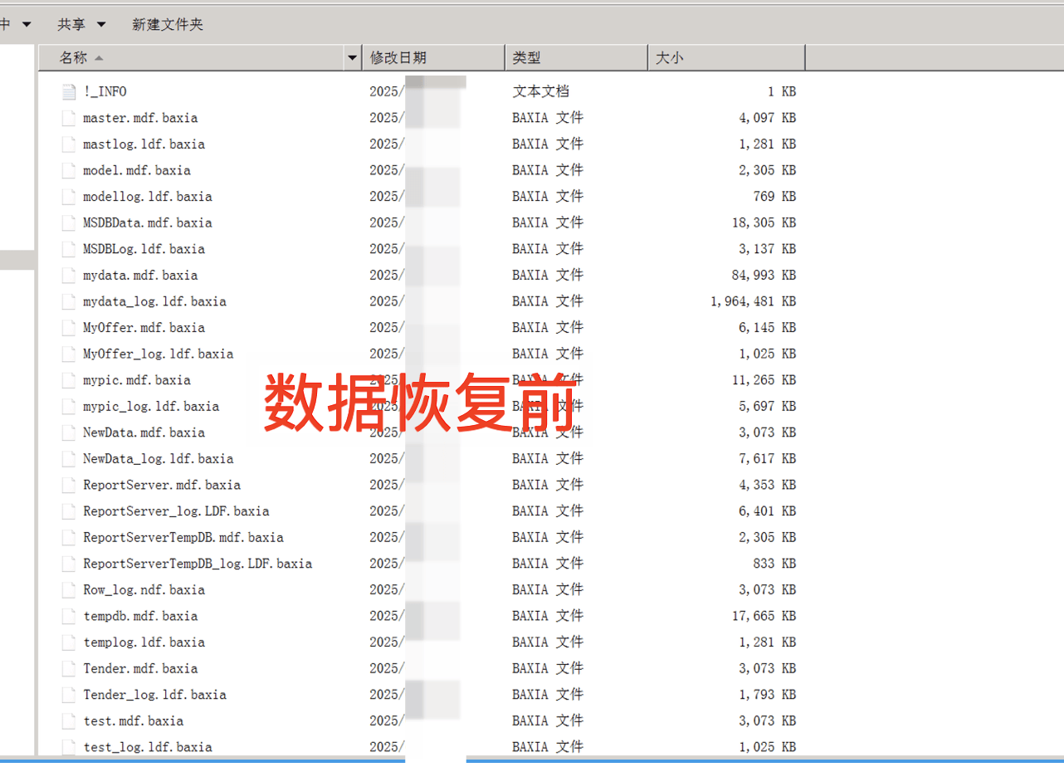The height and width of the screenshot is (772, 1064).
Task: Open the 名称 column filter dropdown
Action: (352, 57)
